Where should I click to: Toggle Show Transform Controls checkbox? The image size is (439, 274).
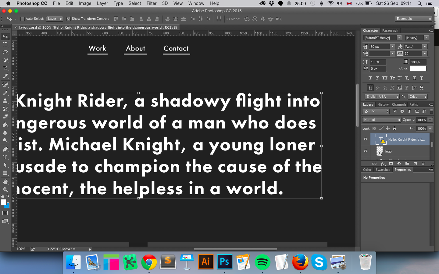click(x=69, y=19)
